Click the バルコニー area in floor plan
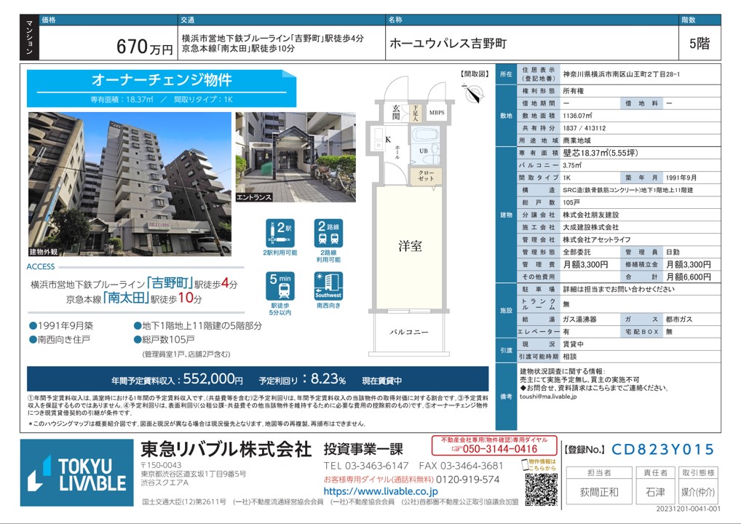 point(409,332)
